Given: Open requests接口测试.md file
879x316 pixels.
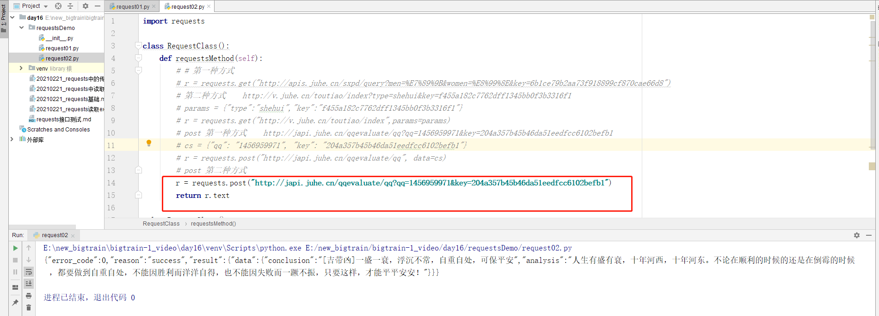Looking at the screenshot, I should click(x=60, y=119).
